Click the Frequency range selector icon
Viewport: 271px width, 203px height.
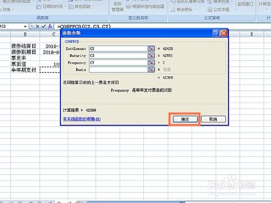coord(151,63)
